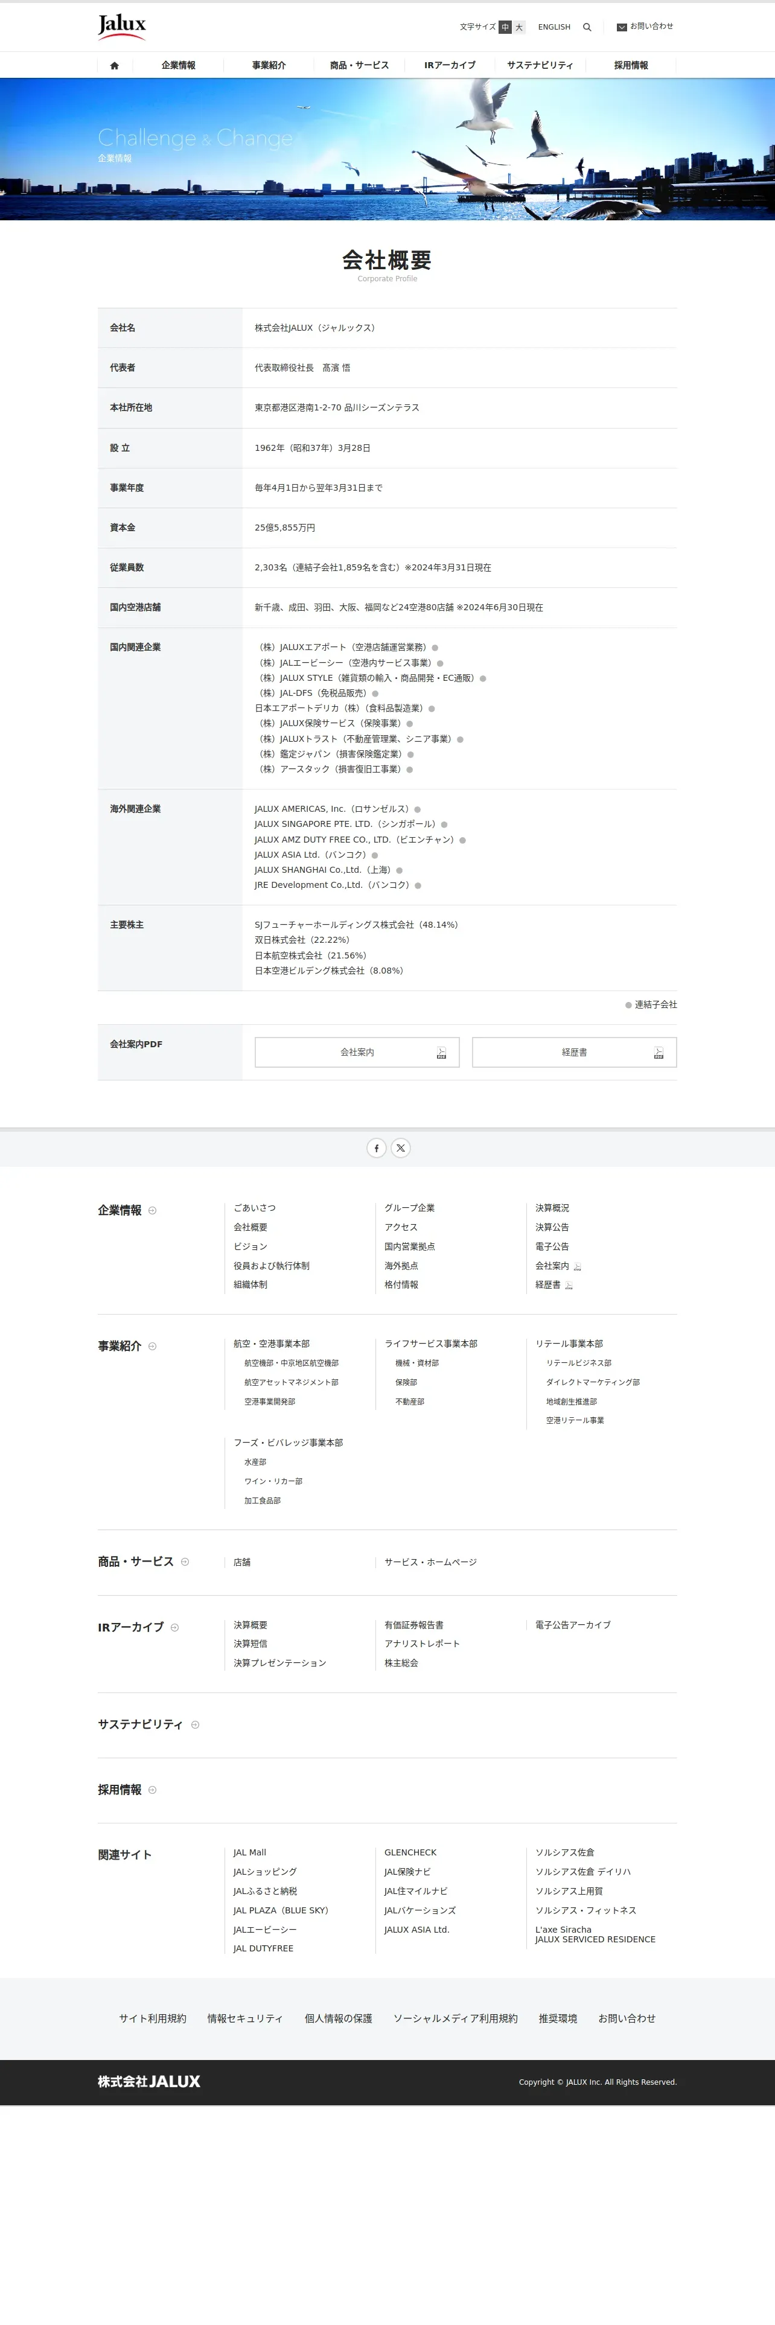Viewport: 775px width, 2325px height.
Task: Set text size to 大
Action: [518, 27]
